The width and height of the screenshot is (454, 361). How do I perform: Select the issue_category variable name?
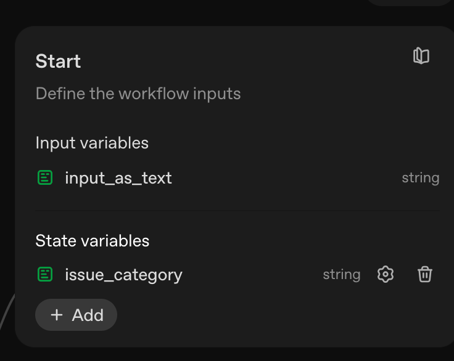(123, 275)
